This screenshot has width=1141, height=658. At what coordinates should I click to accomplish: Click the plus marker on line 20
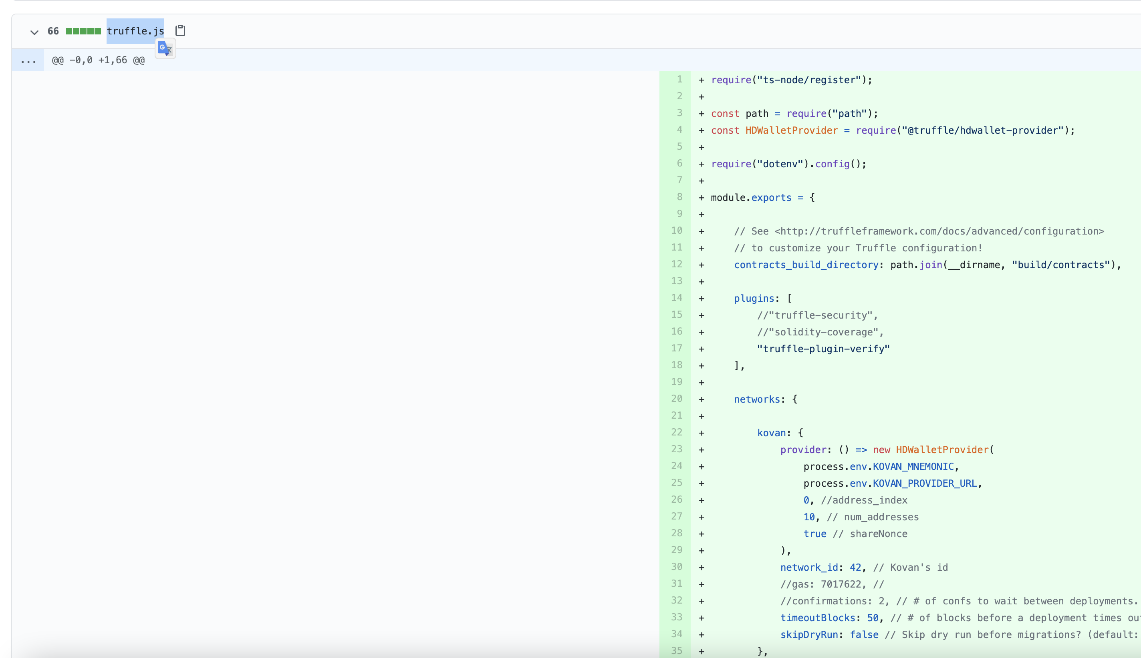pos(702,399)
